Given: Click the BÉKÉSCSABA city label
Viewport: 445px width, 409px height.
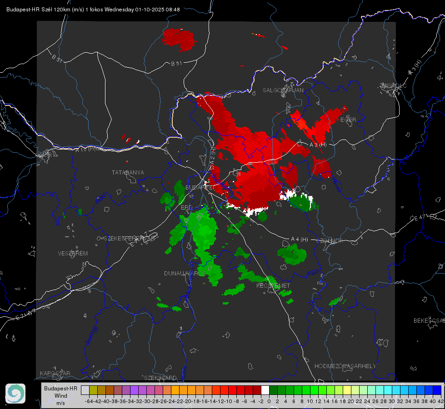Looking at the screenshot, I should coord(429,321).
